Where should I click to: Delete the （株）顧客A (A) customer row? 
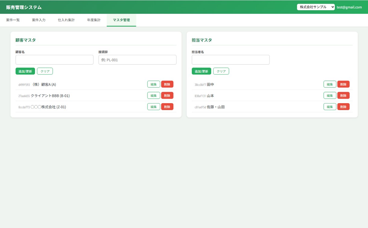167,84
